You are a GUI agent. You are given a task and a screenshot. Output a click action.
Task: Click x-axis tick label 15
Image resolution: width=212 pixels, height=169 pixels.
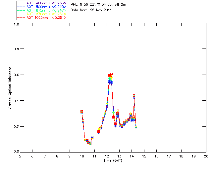coord(144,156)
